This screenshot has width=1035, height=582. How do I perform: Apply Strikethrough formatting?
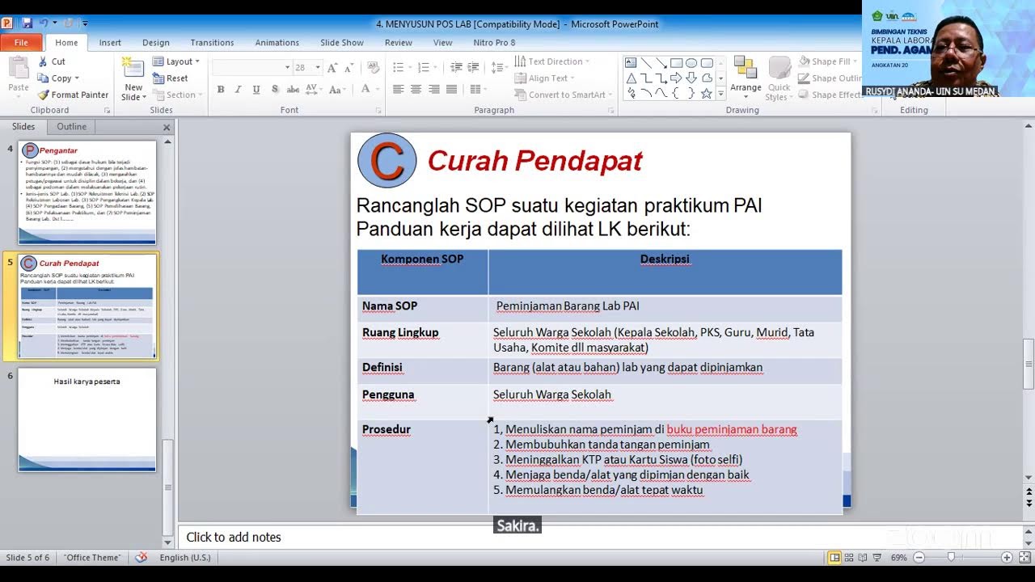pyautogui.click(x=293, y=89)
